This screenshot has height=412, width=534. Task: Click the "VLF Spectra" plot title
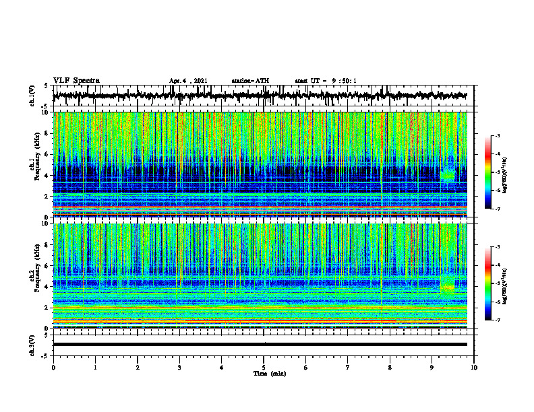76,81
